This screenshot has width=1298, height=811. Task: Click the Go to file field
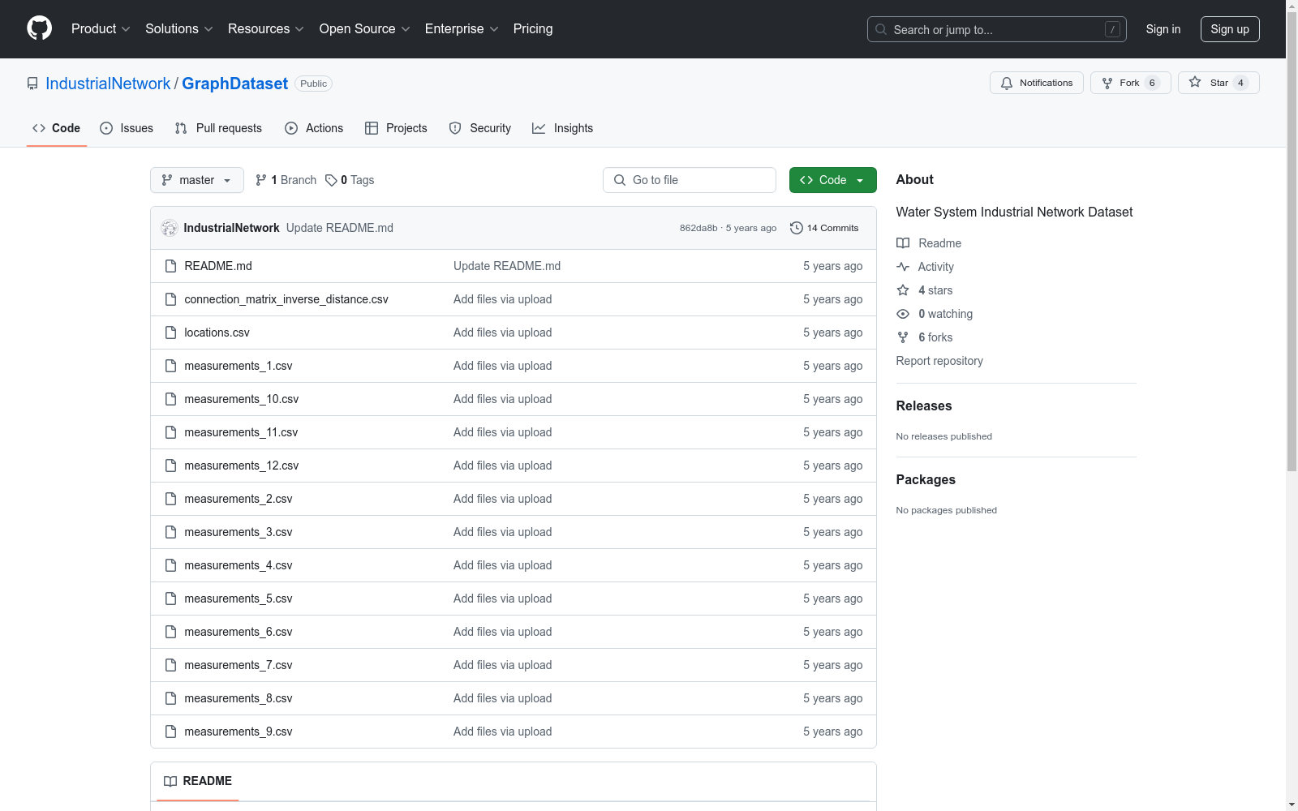690,180
